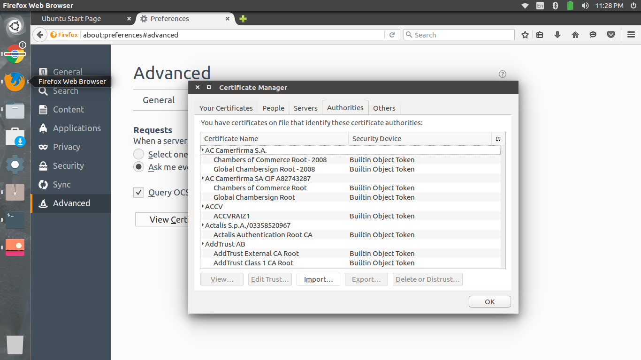Collapse the AddTrust AB certificate group
The height and width of the screenshot is (360, 641).
click(202, 244)
